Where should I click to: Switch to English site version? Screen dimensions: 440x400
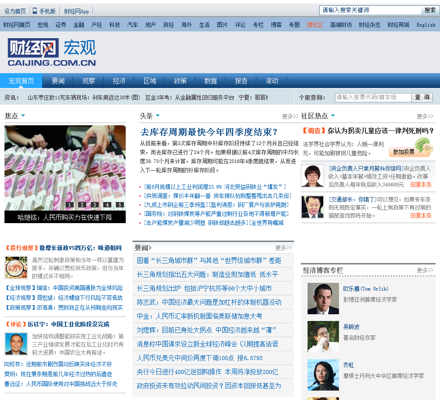click(x=426, y=25)
